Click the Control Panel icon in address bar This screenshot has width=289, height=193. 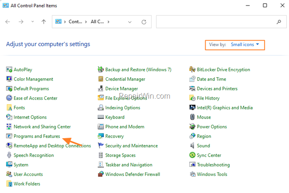click(x=58, y=21)
